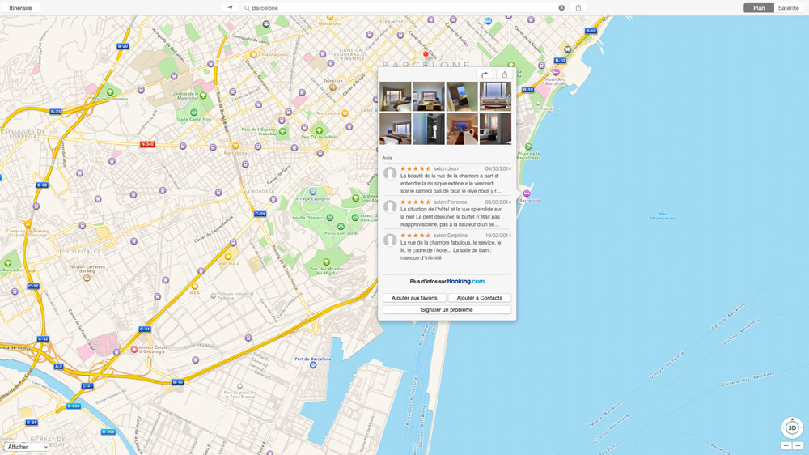Click the share icon in the hotel popup
This screenshot has height=455, width=809.
coord(505,74)
